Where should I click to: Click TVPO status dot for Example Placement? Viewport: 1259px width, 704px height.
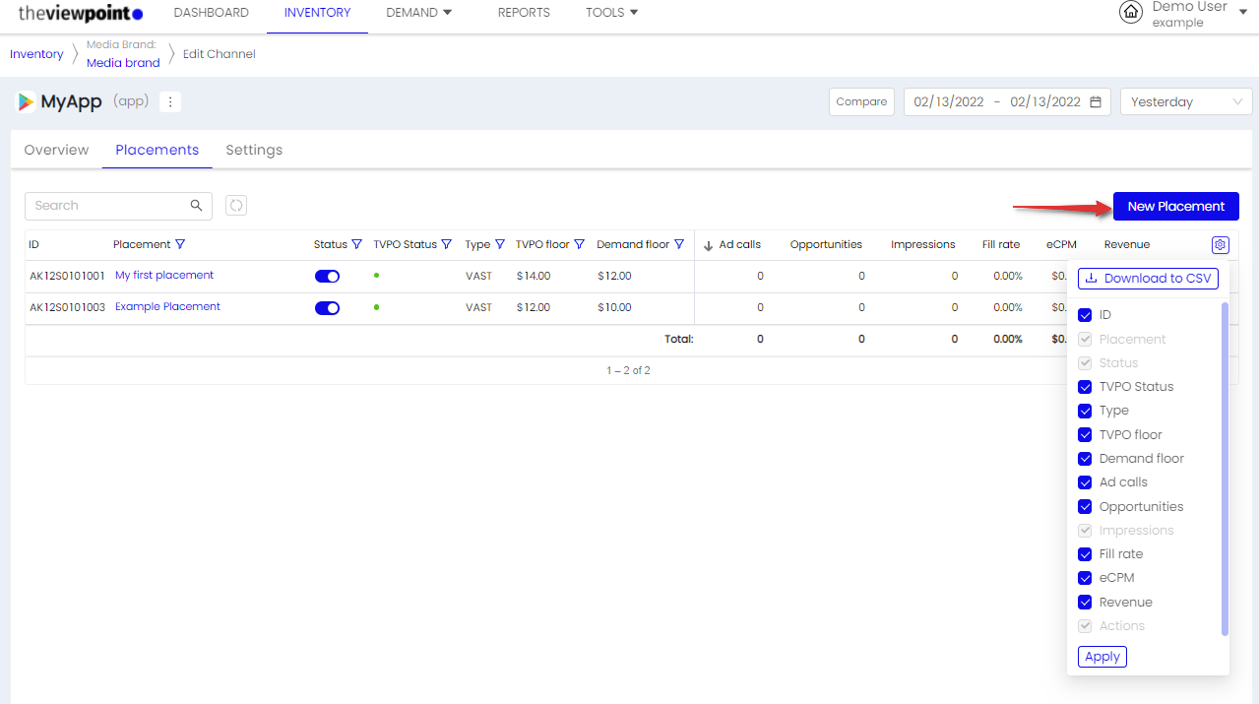click(377, 307)
